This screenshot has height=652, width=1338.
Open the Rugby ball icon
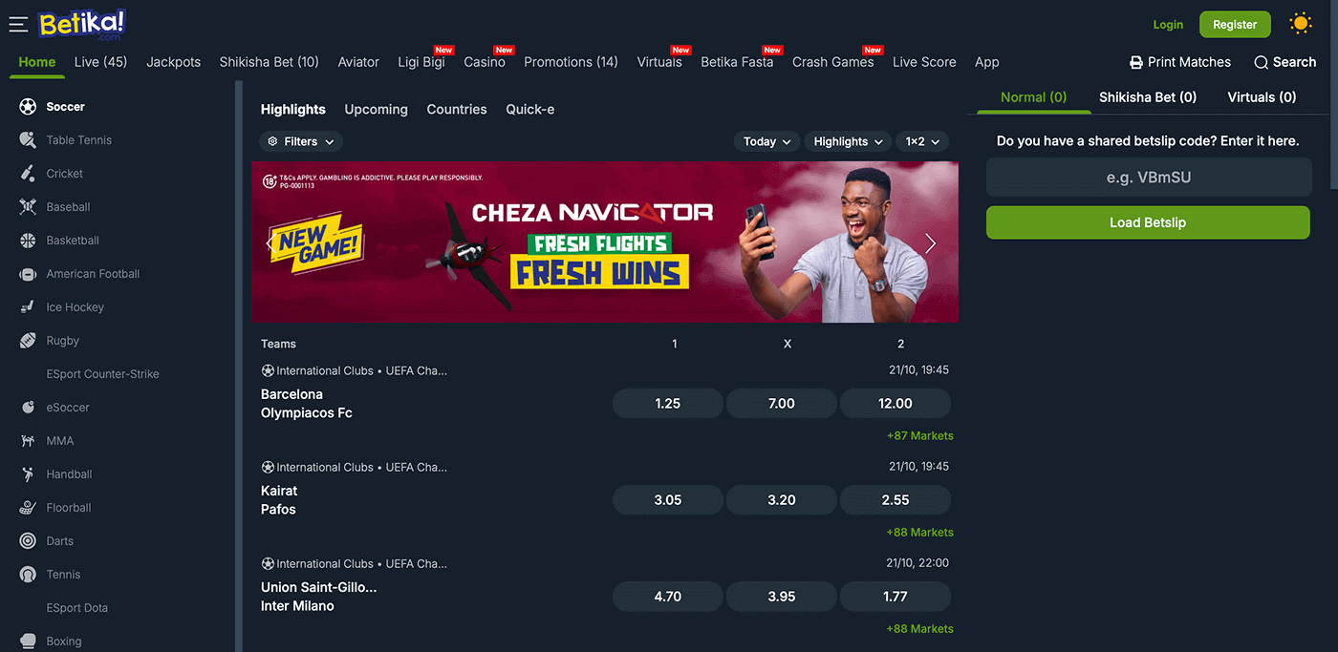point(28,340)
